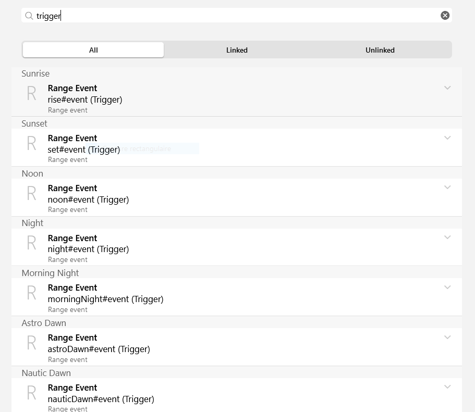Expand the Sunrise range event chevron

tap(447, 88)
